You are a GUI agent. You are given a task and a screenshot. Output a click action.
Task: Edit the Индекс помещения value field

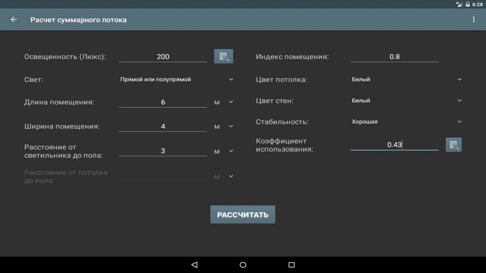point(394,57)
